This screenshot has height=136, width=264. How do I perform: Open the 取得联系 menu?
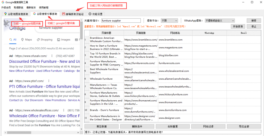pos(19,7)
